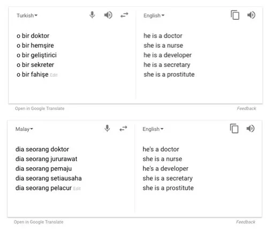273x238 pixels.
Task: Swap languages in the Turkish-English panel
Action: click(x=124, y=15)
